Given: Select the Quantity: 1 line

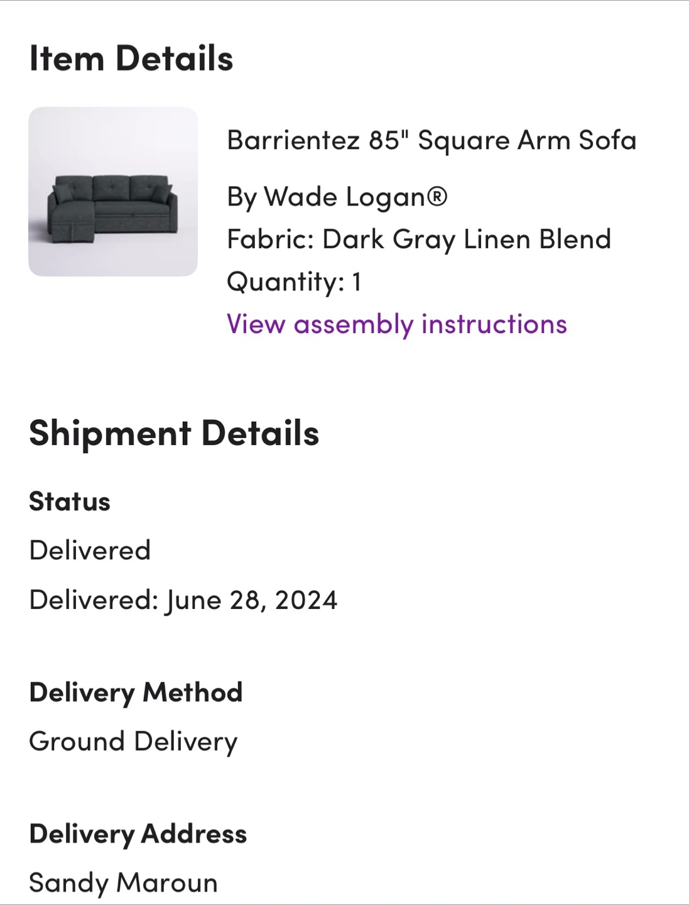Looking at the screenshot, I should (295, 282).
